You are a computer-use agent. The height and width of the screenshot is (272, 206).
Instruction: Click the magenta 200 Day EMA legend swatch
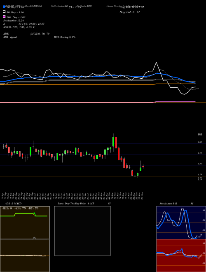[5, 16]
